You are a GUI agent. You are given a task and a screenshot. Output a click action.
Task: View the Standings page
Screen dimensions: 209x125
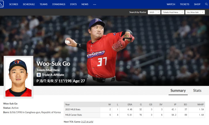(58, 4)
